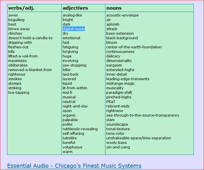
Task: Select the highlighted word 'digital-ready'
Action: pyautogui.click(x=74, y=29)
